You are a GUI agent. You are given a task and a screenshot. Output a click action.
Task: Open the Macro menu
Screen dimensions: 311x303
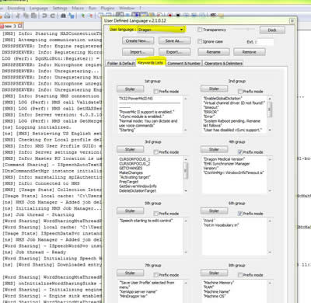pos(78,9)
